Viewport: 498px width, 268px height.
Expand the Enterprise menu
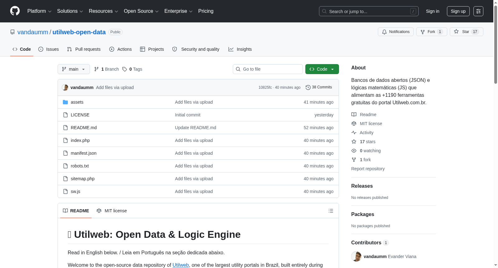coord(178,11)
